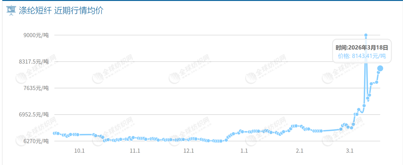
Task: Click the enlarged March 18 data point
Action: pyautogui.click(x=380, y=68)
